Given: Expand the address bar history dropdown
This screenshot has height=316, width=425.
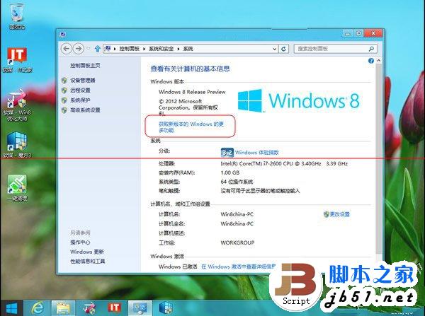Looking at the screenshot, I should click(x=275, y=49).
